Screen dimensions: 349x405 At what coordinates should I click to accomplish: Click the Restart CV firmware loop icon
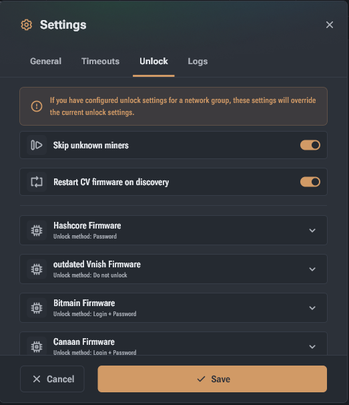pos(37,182)
